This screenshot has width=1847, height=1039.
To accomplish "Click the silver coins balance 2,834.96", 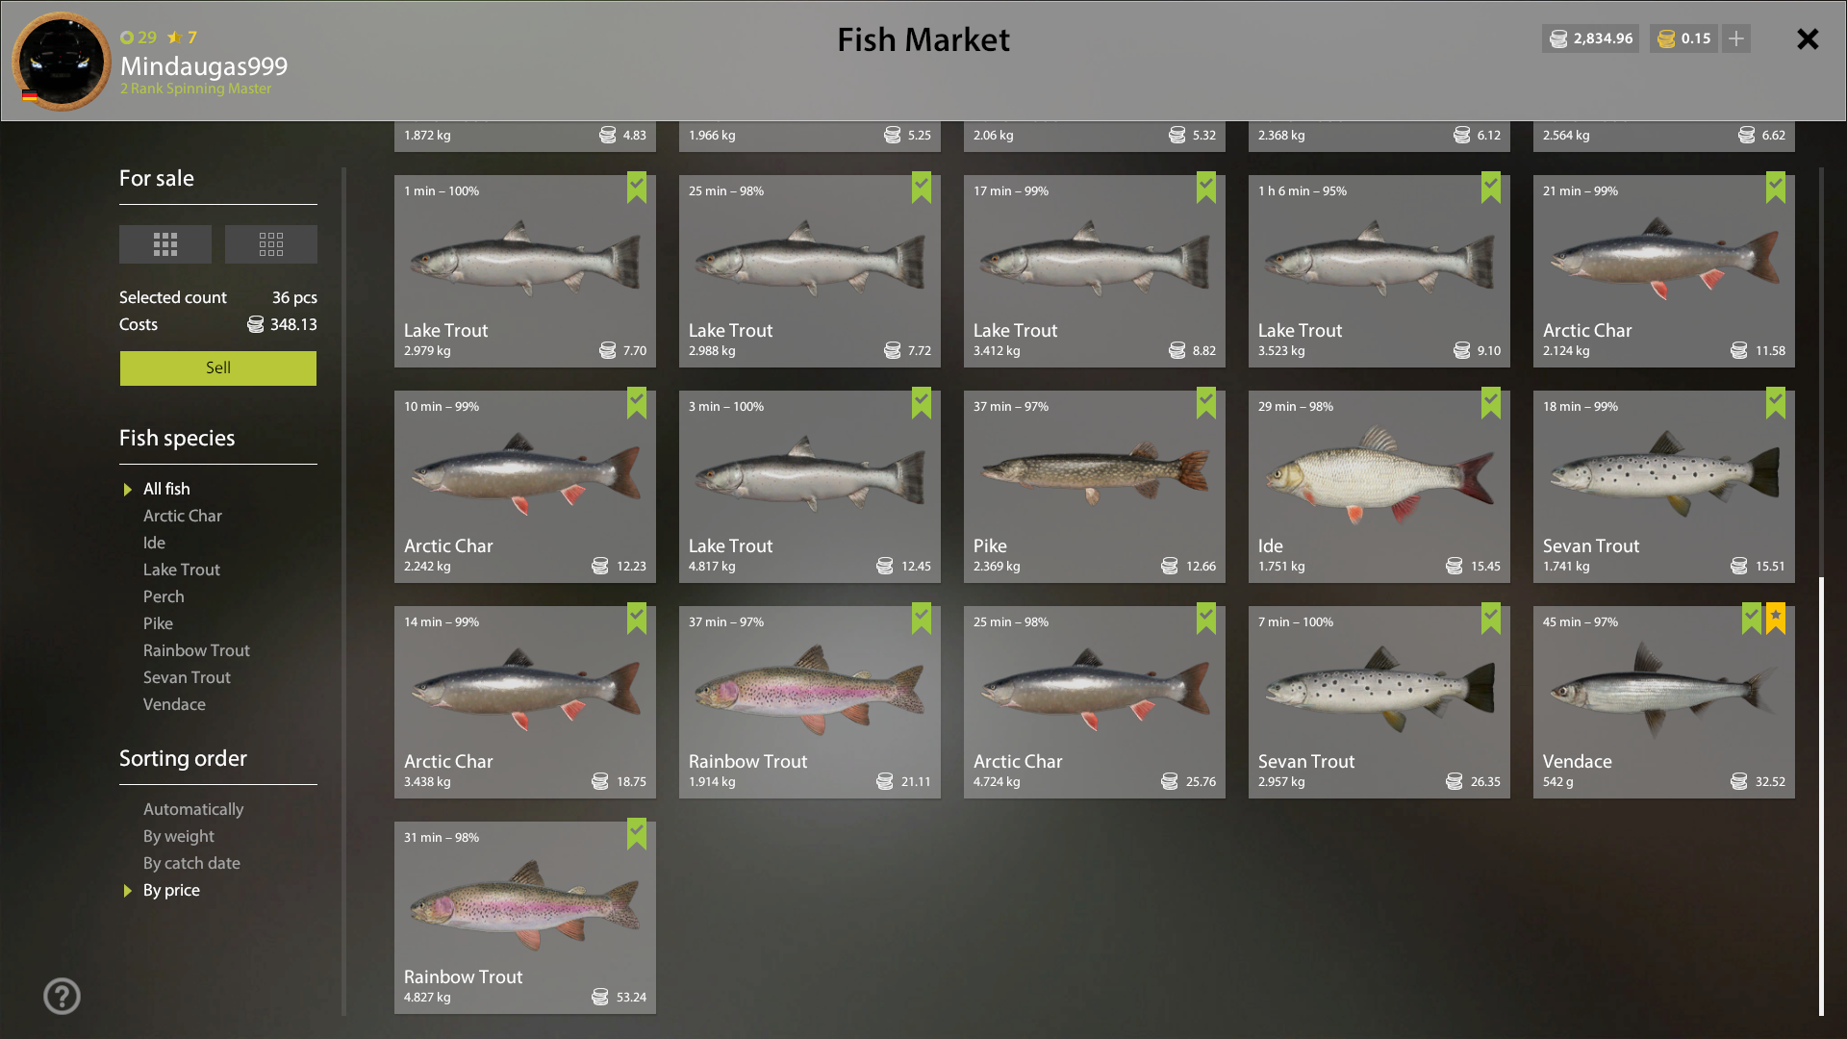I will (x=1590, y=38).
